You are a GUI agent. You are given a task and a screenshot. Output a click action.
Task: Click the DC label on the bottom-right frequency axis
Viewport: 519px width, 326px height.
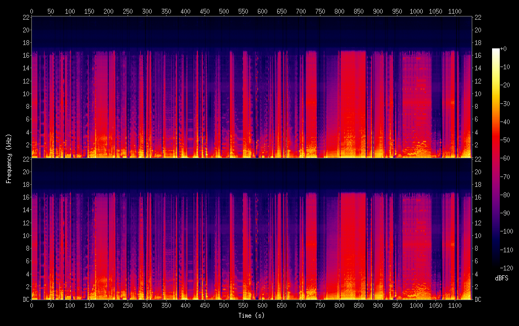click(478, 300)
